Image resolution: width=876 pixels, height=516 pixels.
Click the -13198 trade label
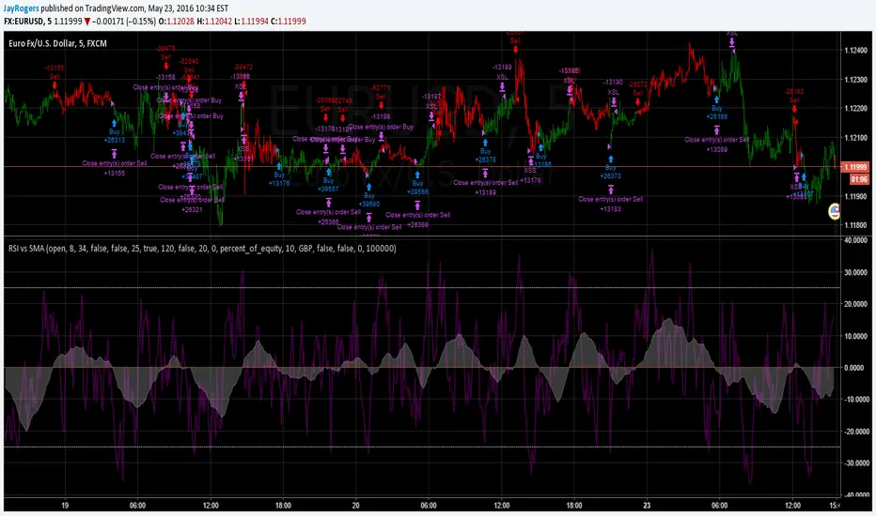tap(381, 116)
